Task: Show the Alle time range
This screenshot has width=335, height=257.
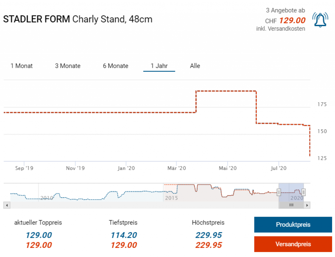Action: (195, 66)
